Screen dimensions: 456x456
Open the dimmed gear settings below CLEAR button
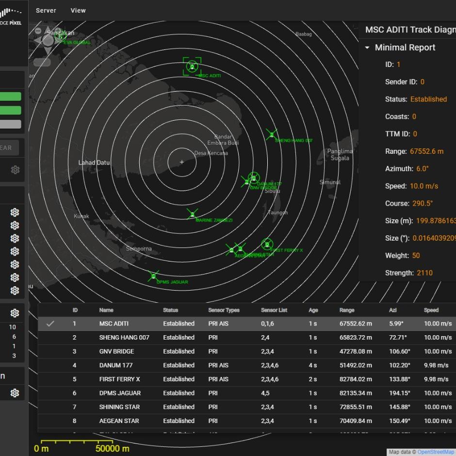pyautogui.click(x=15, y=170)
